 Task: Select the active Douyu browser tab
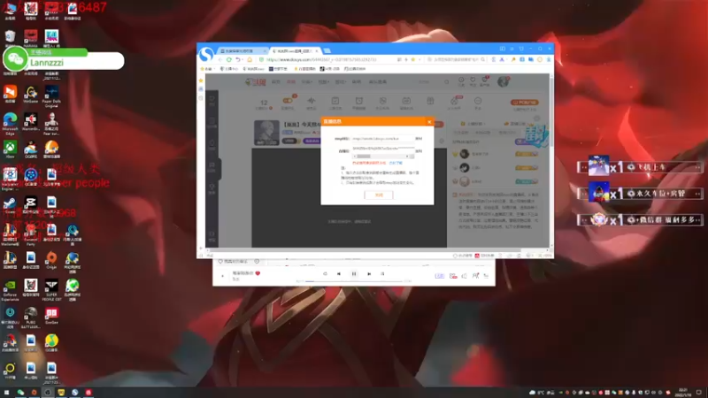click(294, 51)
